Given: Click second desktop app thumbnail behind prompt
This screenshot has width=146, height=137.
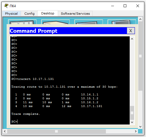Looking at the screenshot, I should 55,22.
